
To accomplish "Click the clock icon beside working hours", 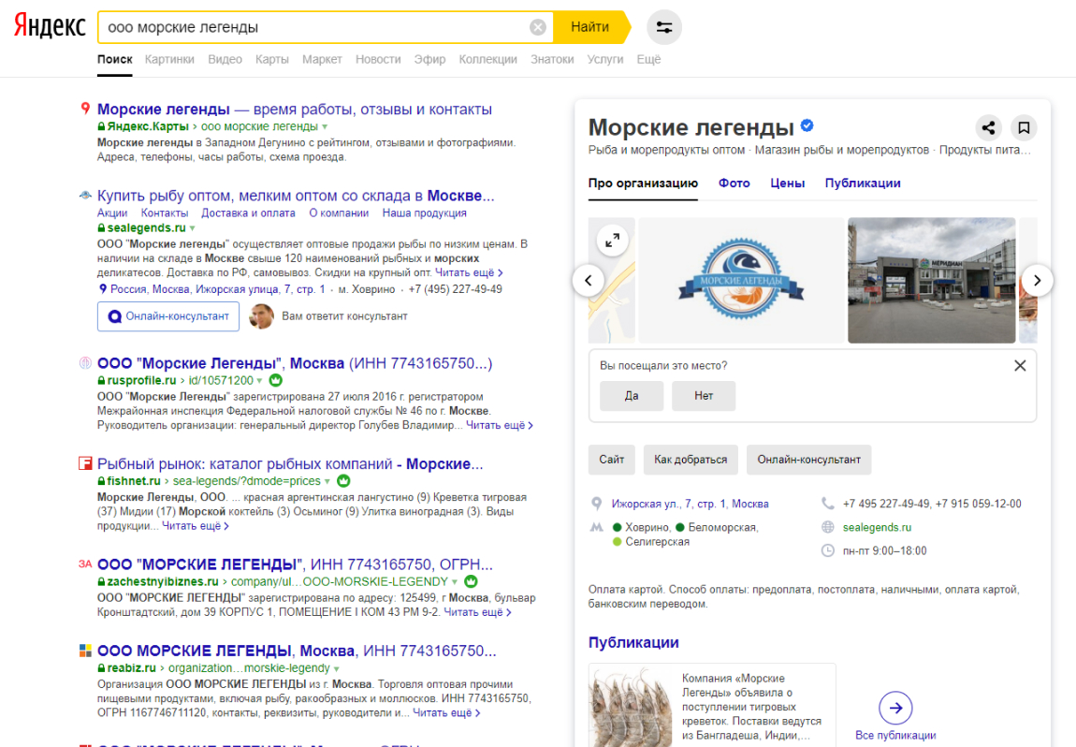I will (828, 550).
